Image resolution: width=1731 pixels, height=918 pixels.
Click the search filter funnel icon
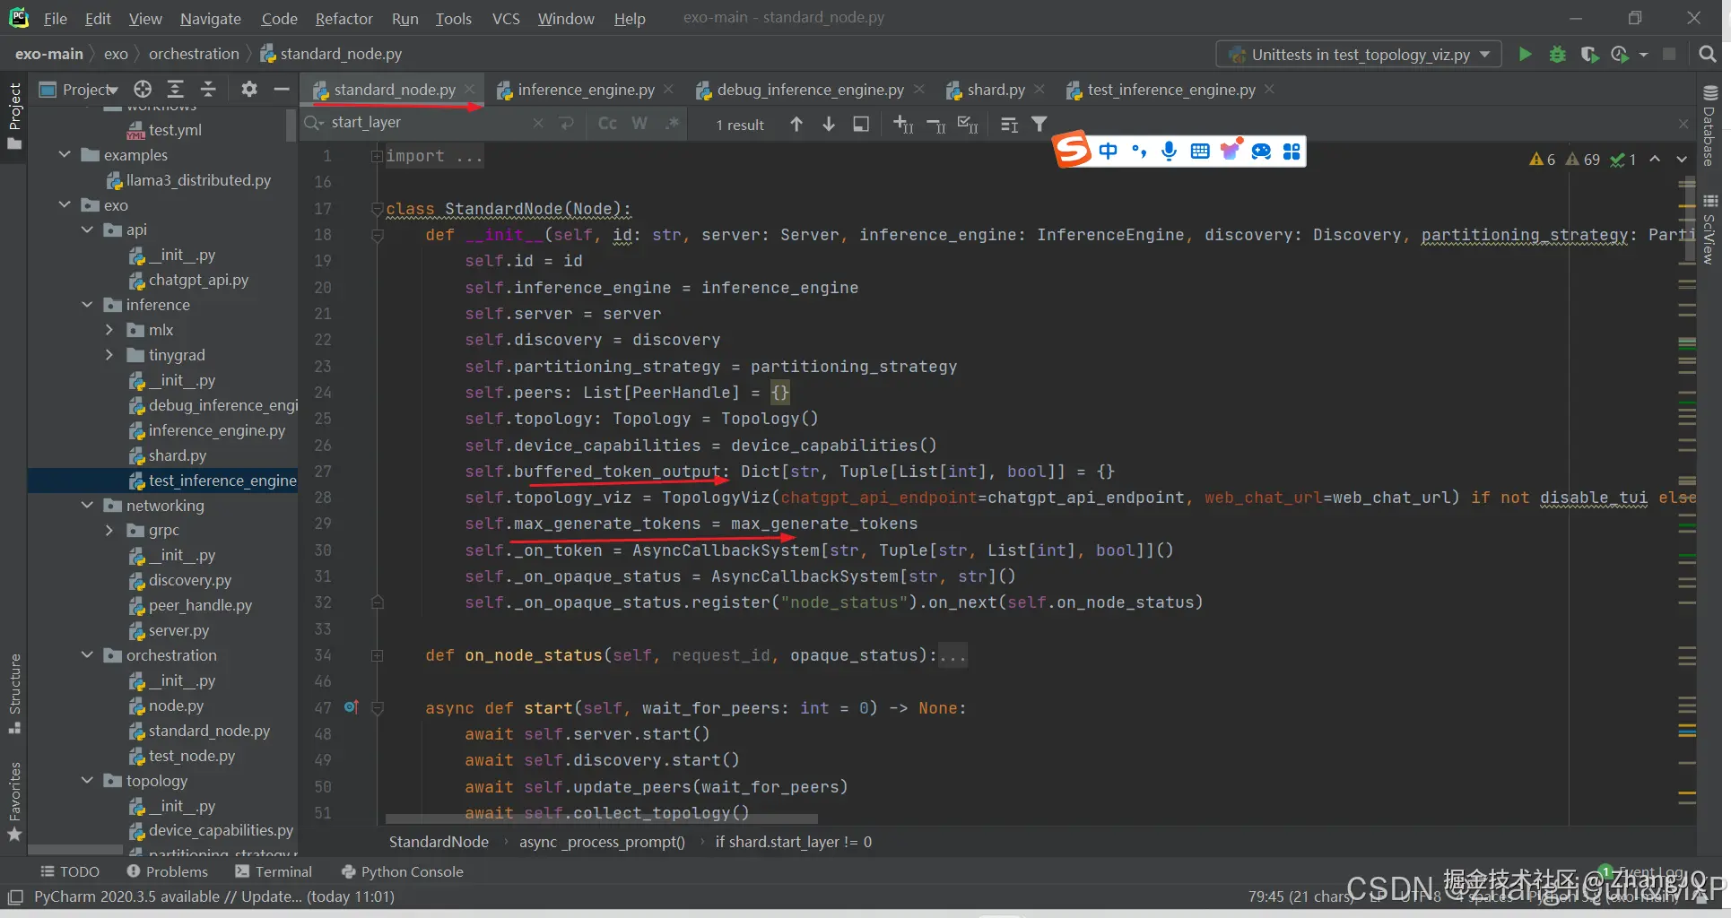(x=1039, y=124)
